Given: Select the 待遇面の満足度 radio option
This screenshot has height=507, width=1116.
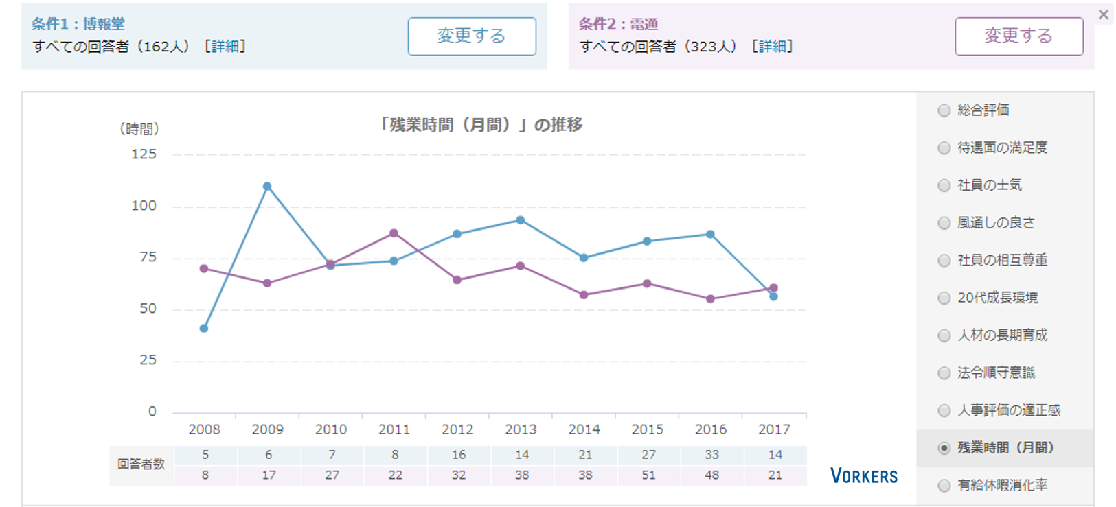Looking at the screenshot, I should (944, 148).
